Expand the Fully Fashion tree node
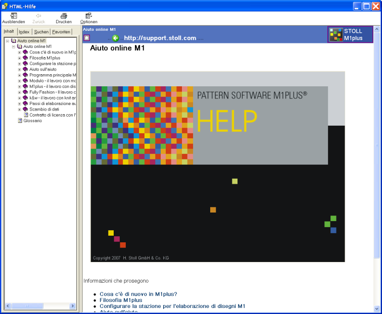The image size is (382, 314). (20, 92)
